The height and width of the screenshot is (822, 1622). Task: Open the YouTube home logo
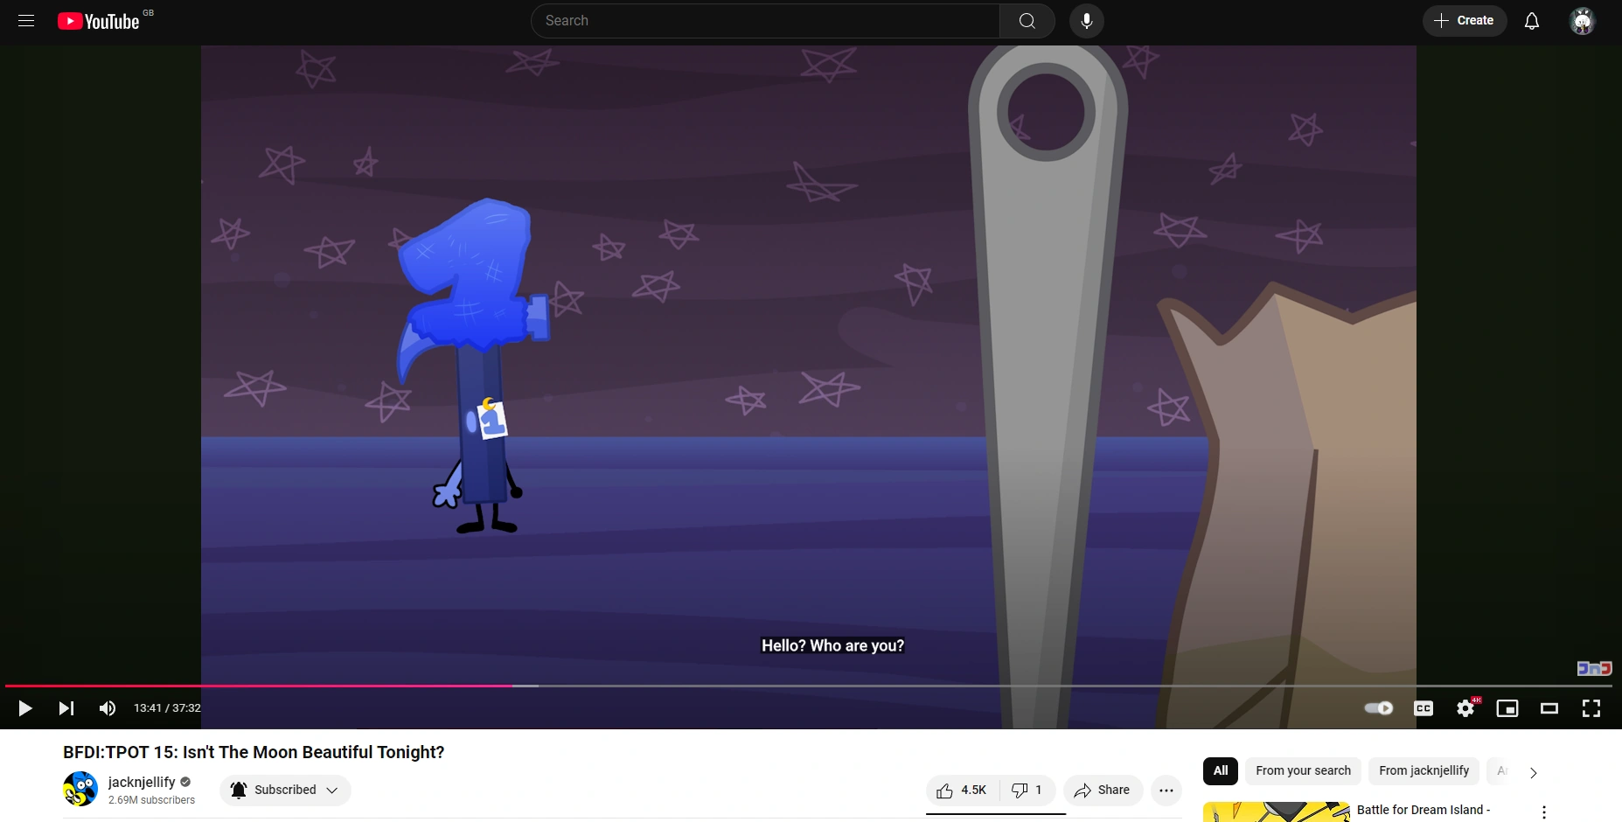[98, 20]
